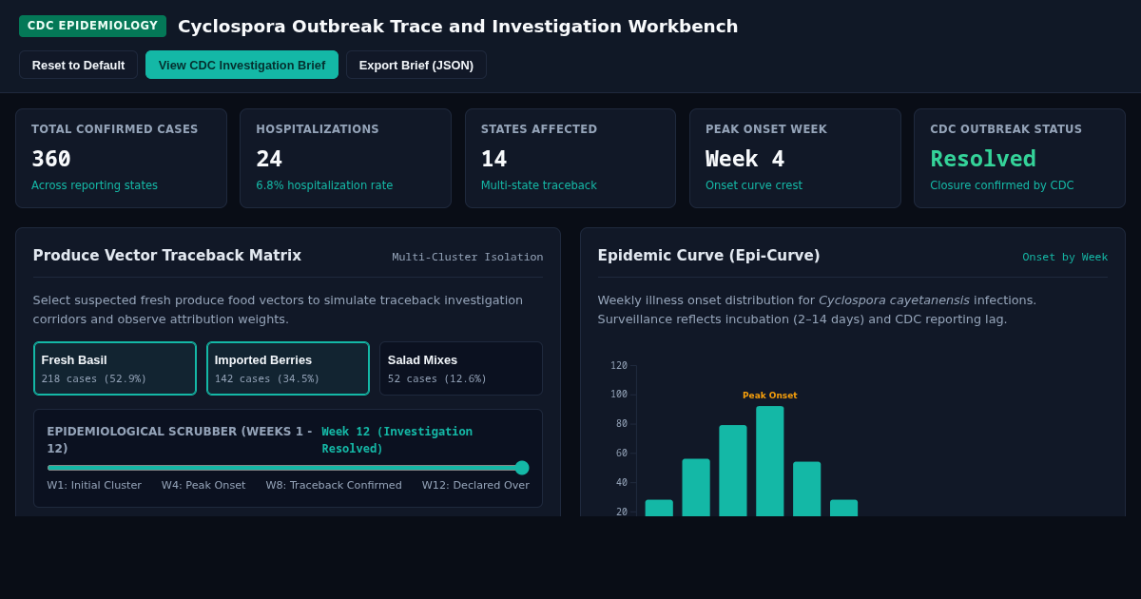Click the Reset to Default button
1141x599 pixels.
78,65
